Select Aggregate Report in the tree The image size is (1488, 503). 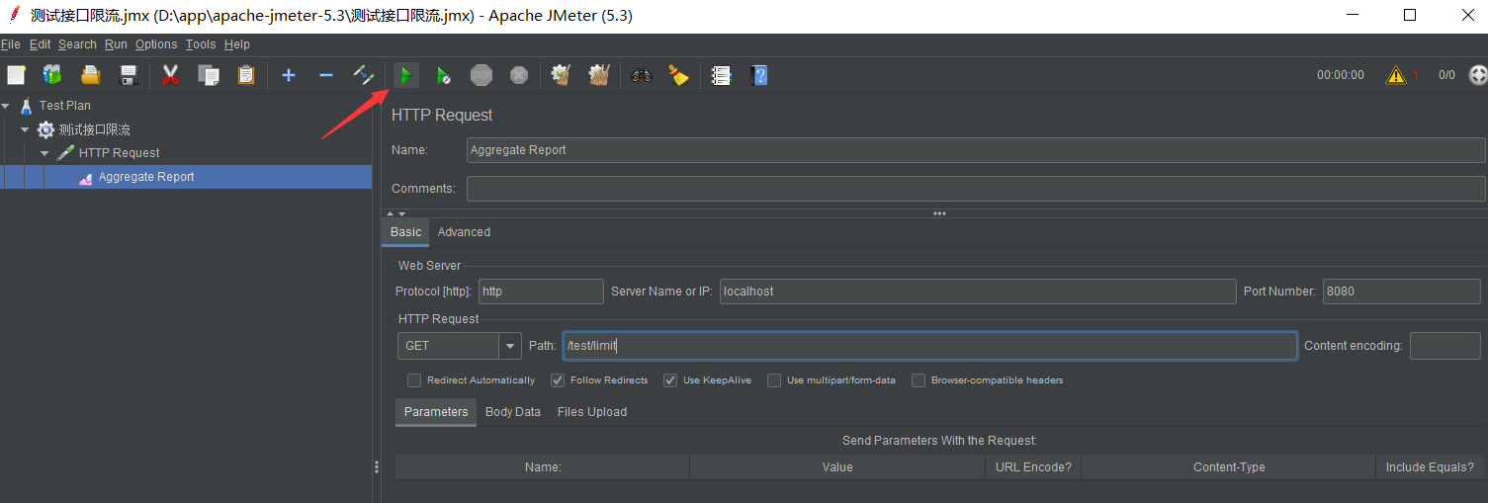click(x=146, y=177)
